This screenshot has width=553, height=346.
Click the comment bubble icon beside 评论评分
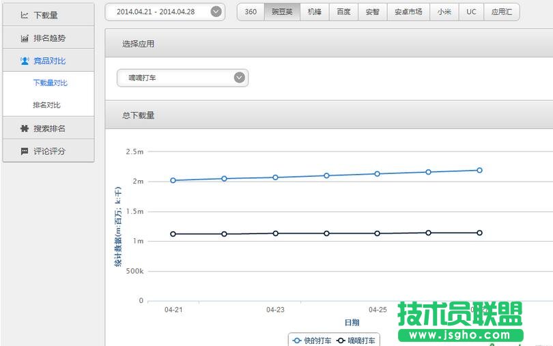click(x=25, y=151)
